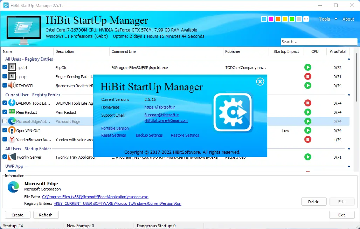The width and height of the screenshot is (360, 229).
Task: Open msedge.exe File Path link
Action: click(x=95, y=197)
